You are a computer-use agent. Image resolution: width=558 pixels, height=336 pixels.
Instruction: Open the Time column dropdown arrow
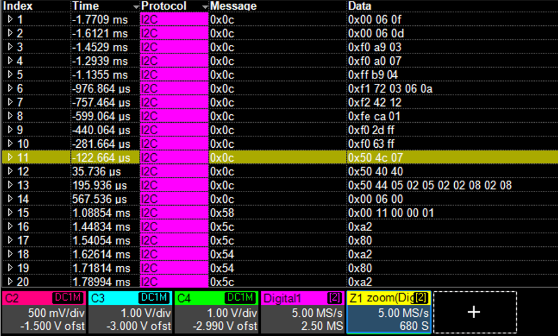coord(136,7)
